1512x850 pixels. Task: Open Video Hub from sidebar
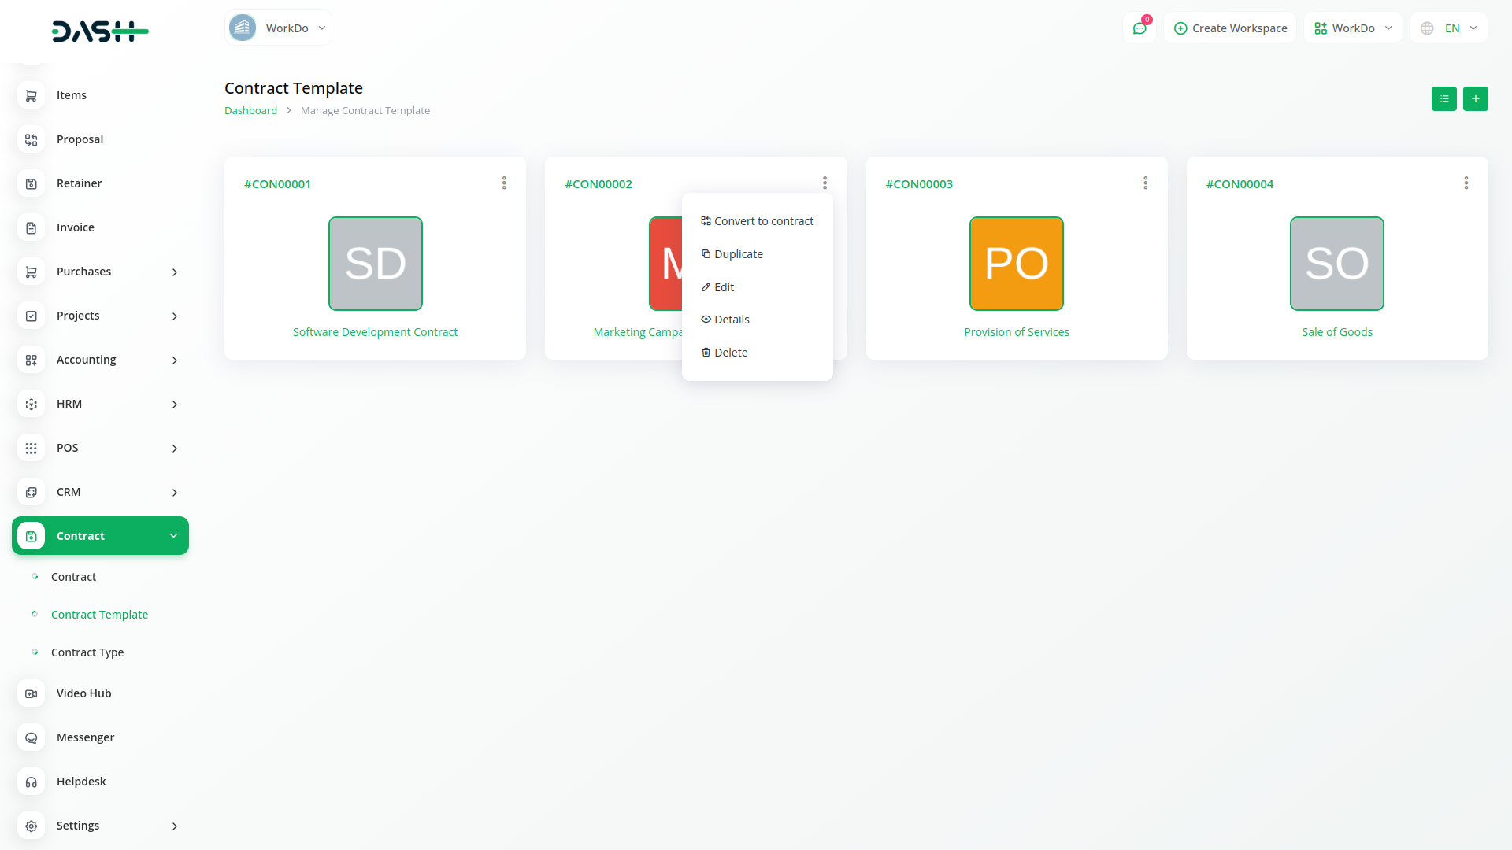pyautogui.click(x=83, y=693)
